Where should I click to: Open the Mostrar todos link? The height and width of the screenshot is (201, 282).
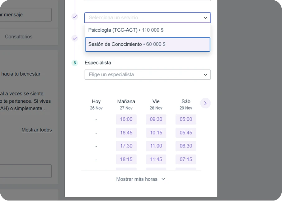coord(36,130)
